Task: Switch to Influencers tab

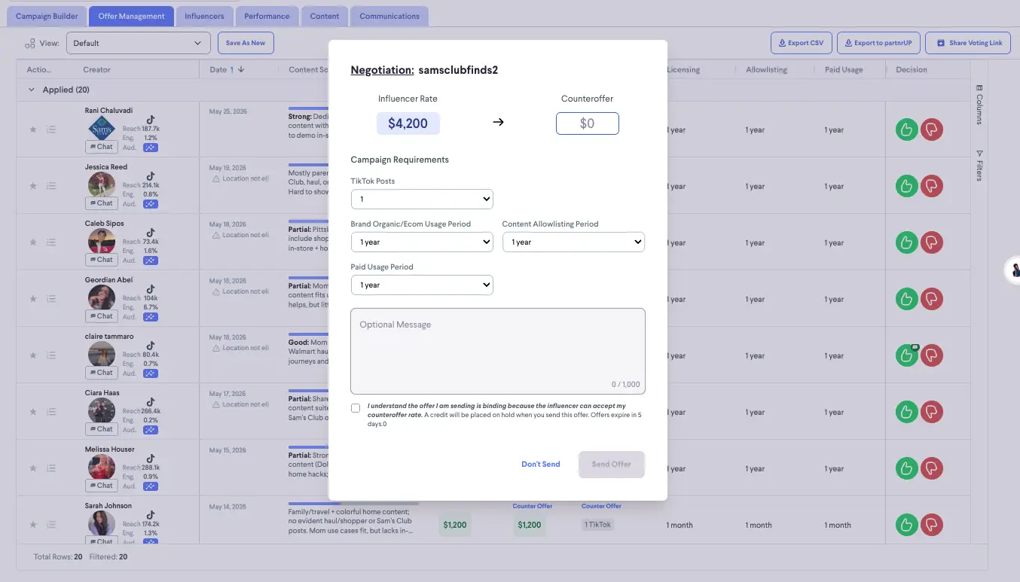Action: pos(204,16)
